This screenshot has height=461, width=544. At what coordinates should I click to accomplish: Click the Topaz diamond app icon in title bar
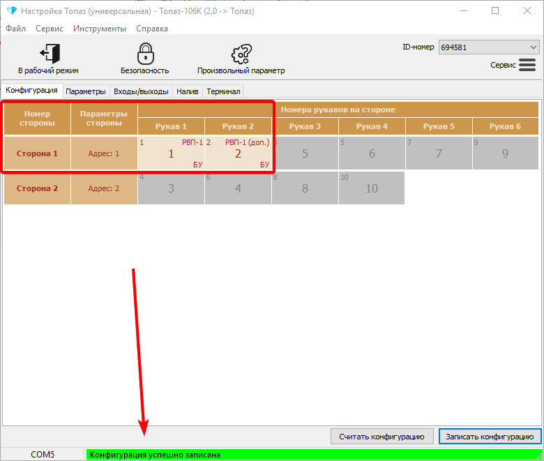coord(12,10)
